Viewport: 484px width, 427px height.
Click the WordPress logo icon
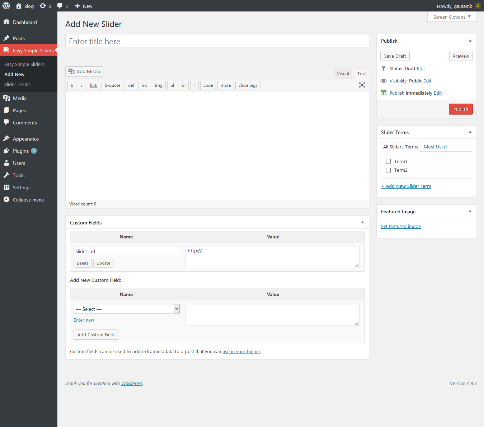tap(6, 6)
